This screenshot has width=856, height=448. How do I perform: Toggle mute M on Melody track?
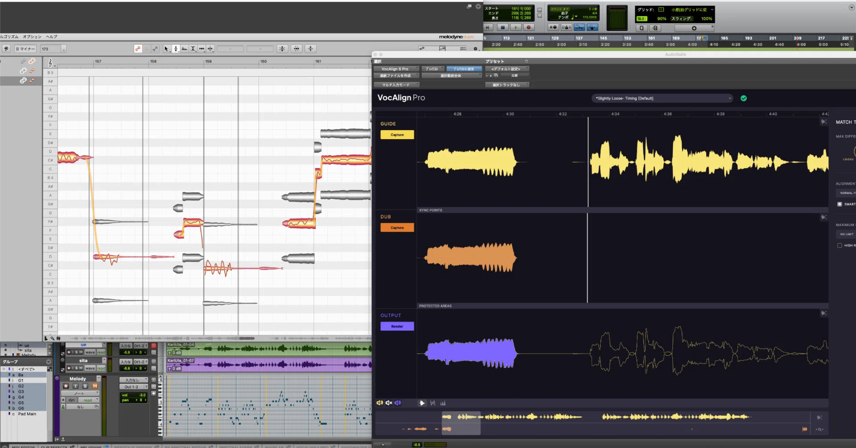pyautogui.click(x=95, y=386)
